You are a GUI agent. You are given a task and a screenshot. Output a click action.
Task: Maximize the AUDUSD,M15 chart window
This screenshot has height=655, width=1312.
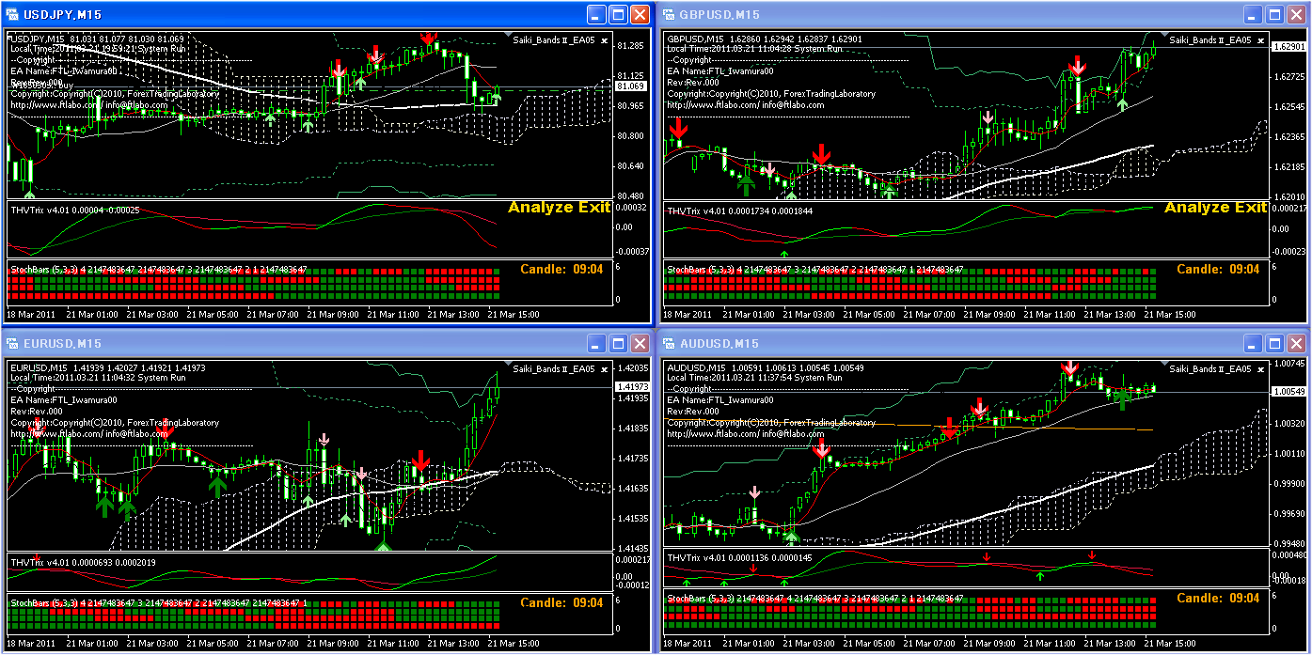(x=1274, y=344)
